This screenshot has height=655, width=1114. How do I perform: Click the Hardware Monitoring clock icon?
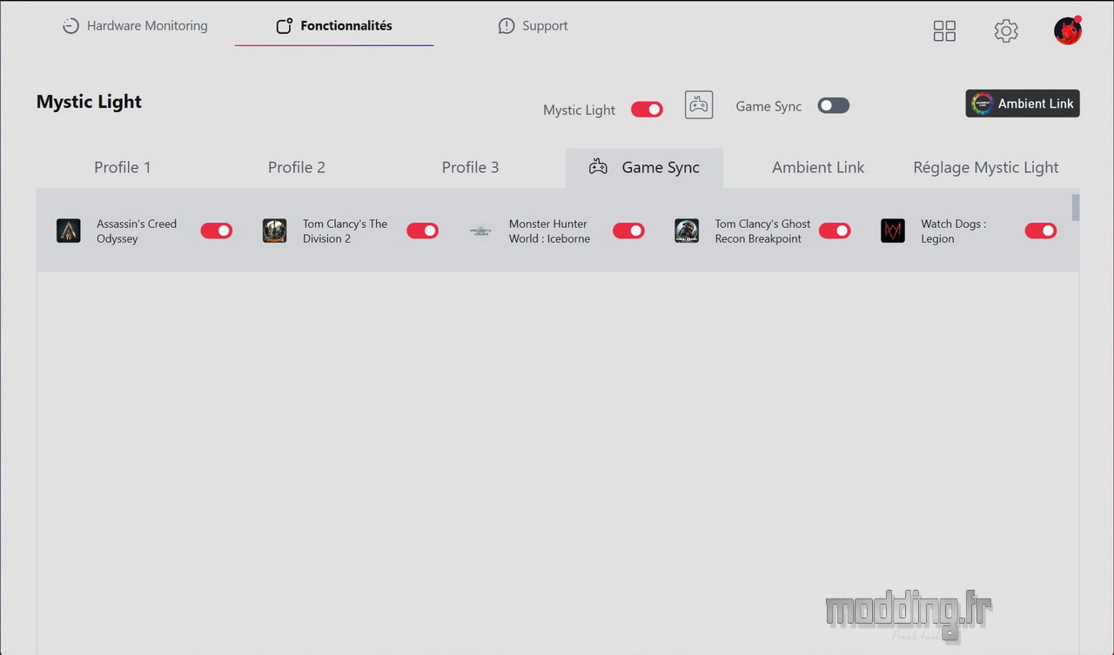pyautogui.click(x=70, y=26)
